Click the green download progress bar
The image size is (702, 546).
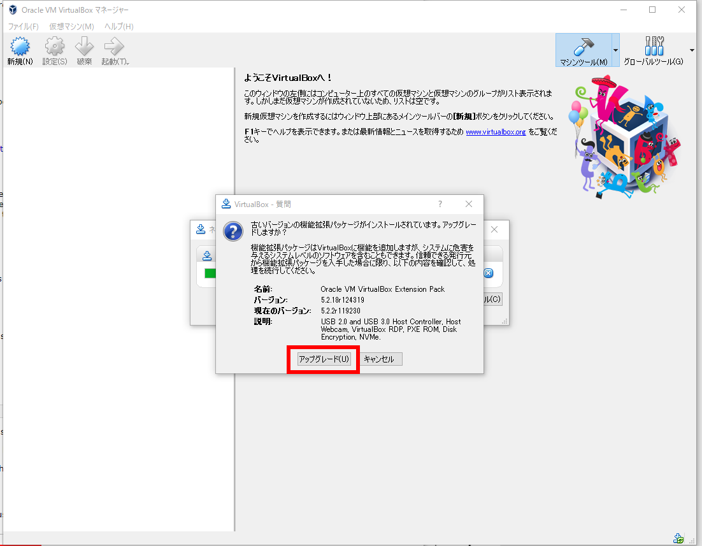[x=210, y=273]
